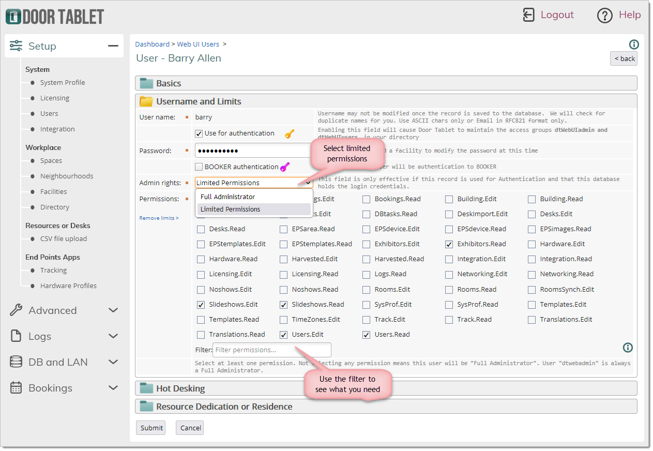Open Spaces under Workplace
Screen dimensions: 653x451
(51, 161)
